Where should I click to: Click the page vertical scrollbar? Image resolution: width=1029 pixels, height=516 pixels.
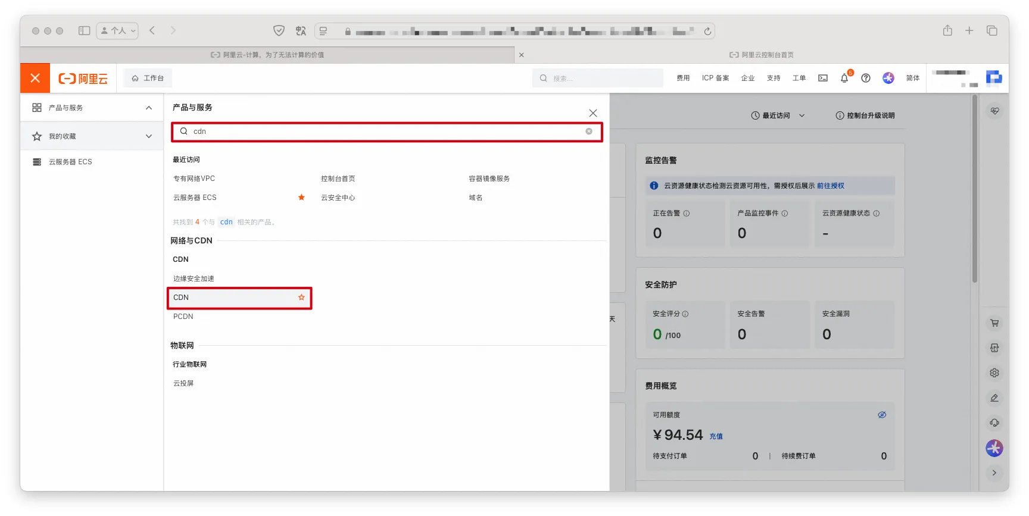975,190
